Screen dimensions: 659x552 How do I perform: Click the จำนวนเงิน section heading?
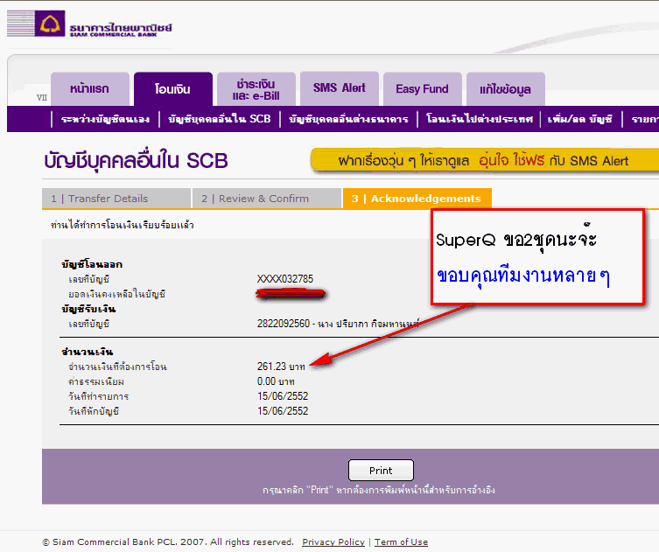pos(87,352)
